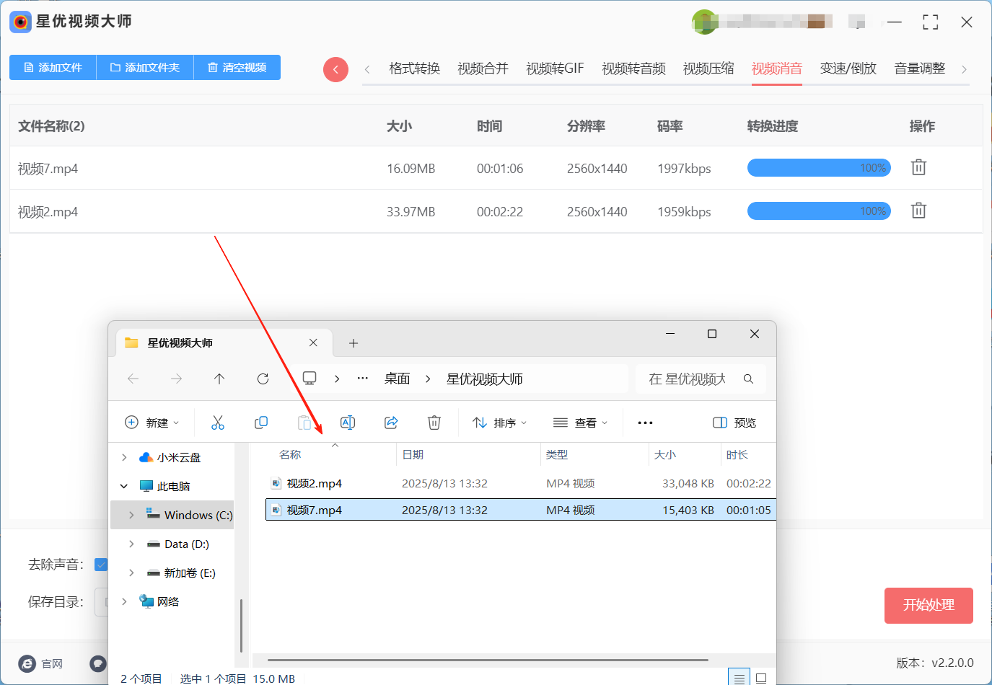The width and height of the screenshot is (992, 685).
Task: Click the Explorer horizontal scrollbar
Action: 488,660
